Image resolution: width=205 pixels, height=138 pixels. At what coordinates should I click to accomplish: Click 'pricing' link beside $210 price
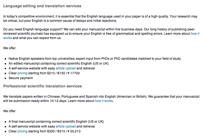[x=22, y=73]
